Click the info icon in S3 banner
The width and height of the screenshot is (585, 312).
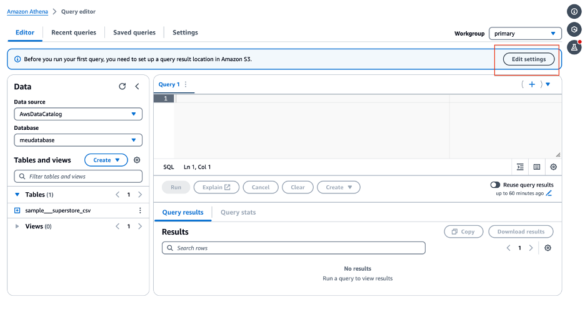pos(17,59)
